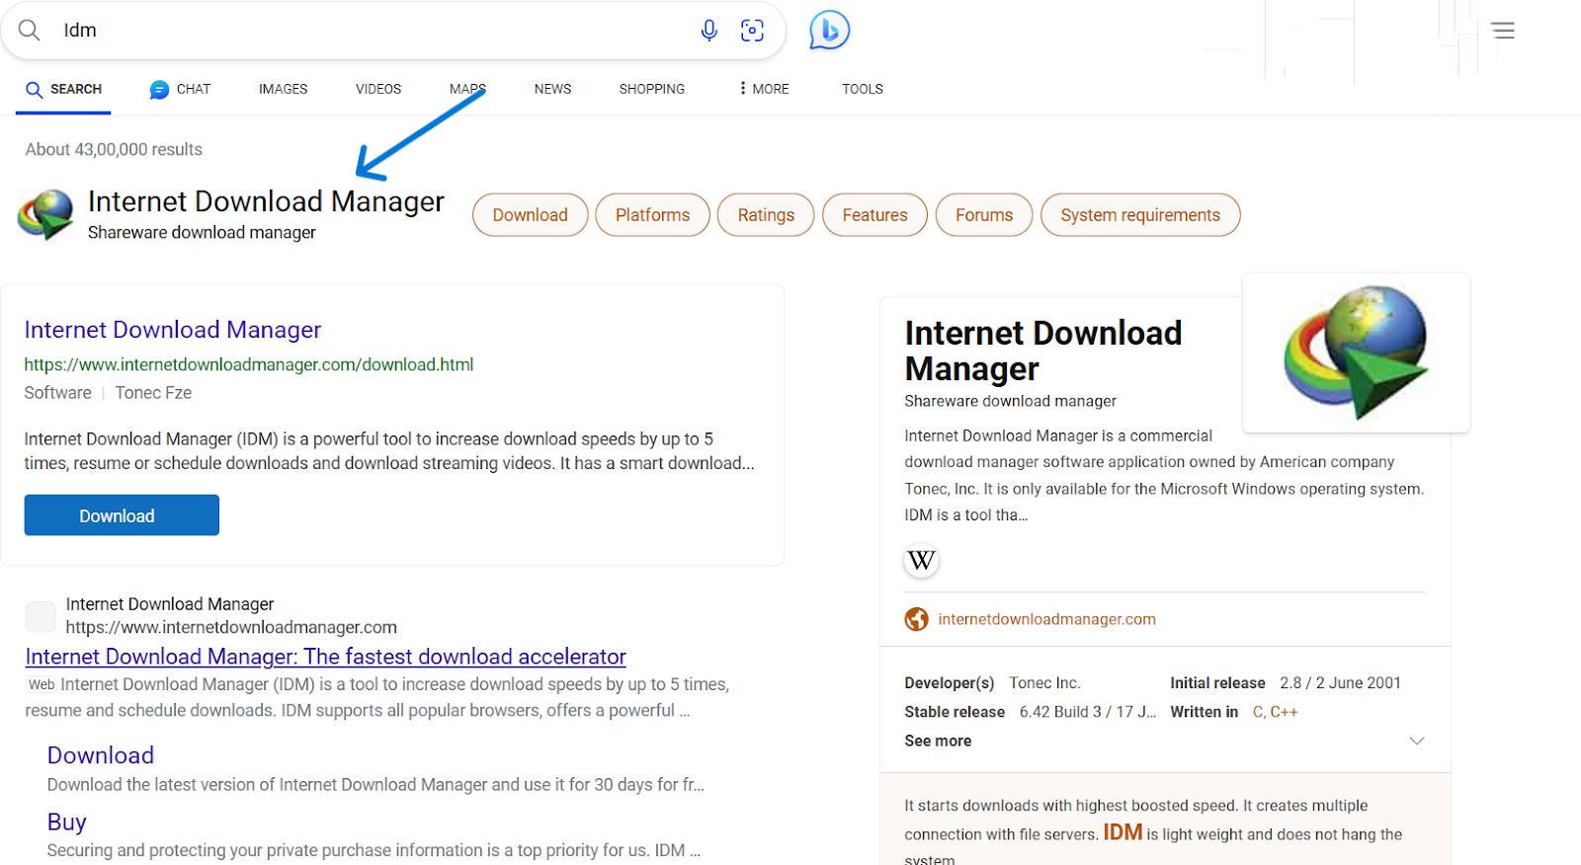The width and height of the screenshot is (1581, 865).
Task: Click the chevron arrow beside See more
Action: tap(1416, 741)
